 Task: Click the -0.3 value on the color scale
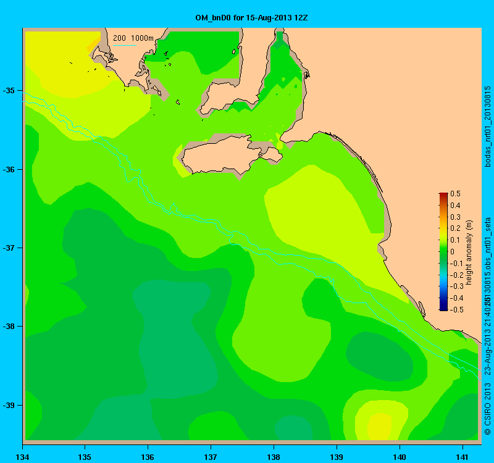click(456, 286)
